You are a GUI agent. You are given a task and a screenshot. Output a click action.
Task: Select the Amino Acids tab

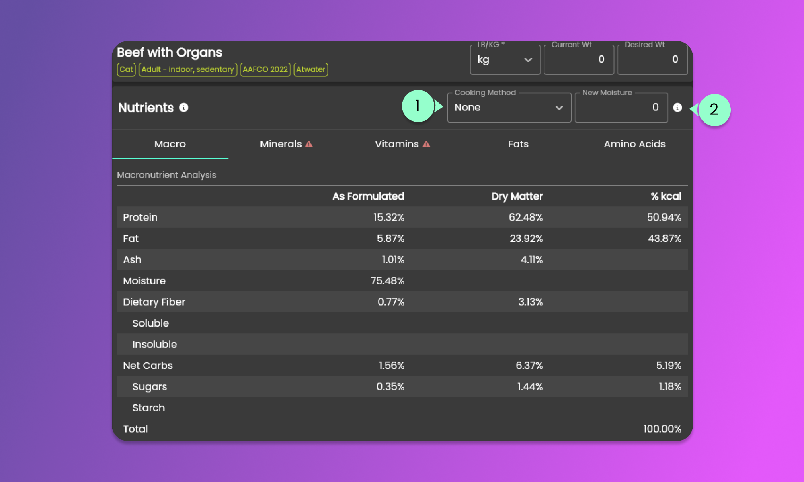pyautogui.click(x=634, y=144)
